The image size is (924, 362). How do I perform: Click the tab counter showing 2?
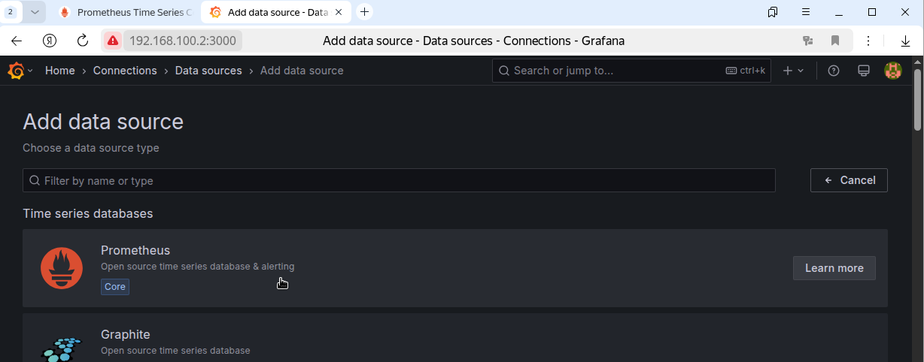click(11, 12)
